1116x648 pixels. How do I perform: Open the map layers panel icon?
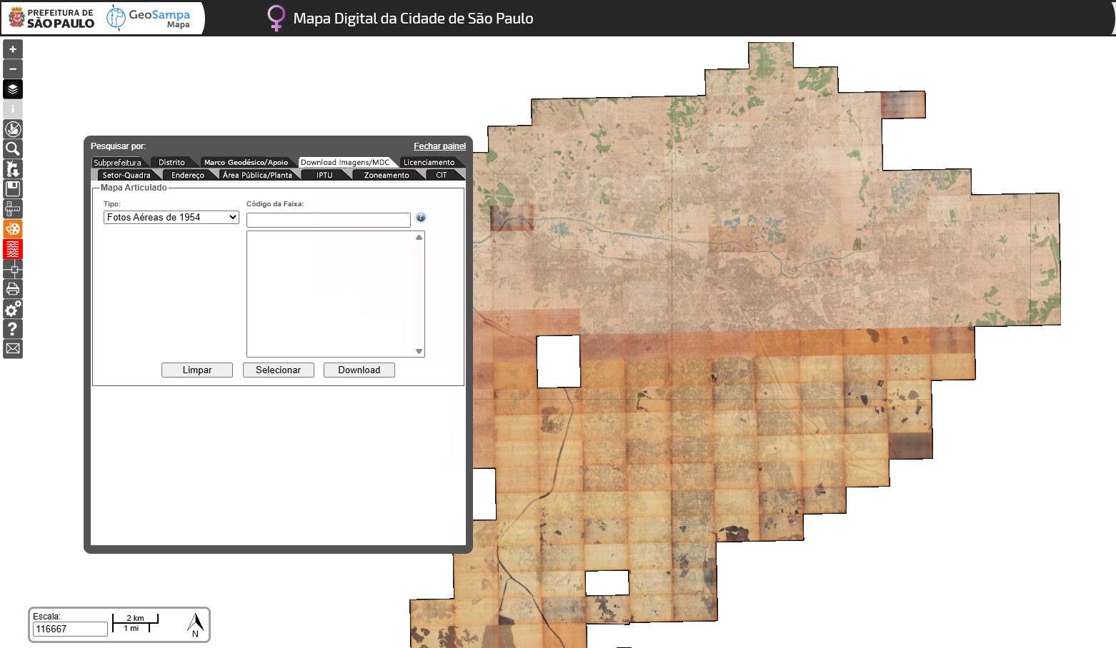(x=13, y=89)
